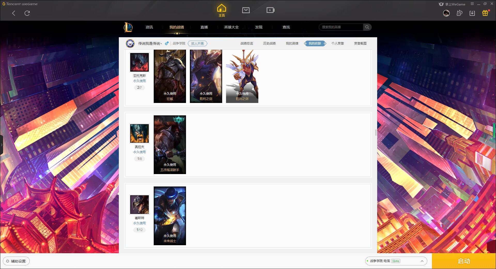The width and height of the screenshot is (496, 269).
Task: Open the white-background 胜利之剑 model card
Action: (x=242, y=76)
